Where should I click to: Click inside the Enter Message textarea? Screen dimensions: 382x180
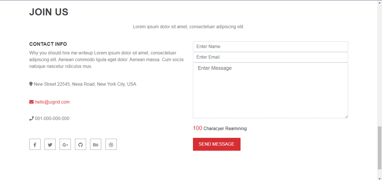pyautogui.click(x=270, y=90)
